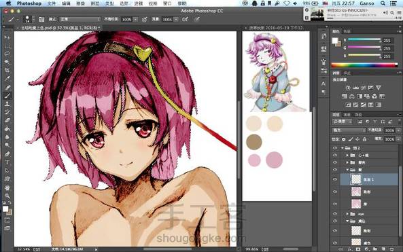Open the brush opacity slider dropdown arrow
The width and height of the screenshot is (403, 252).
[135, 19]
